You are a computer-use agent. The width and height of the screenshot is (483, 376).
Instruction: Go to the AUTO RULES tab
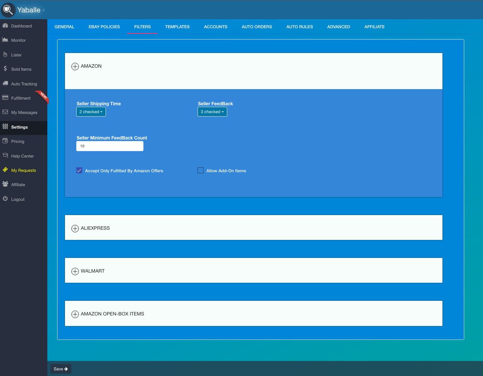coord(300,27)
